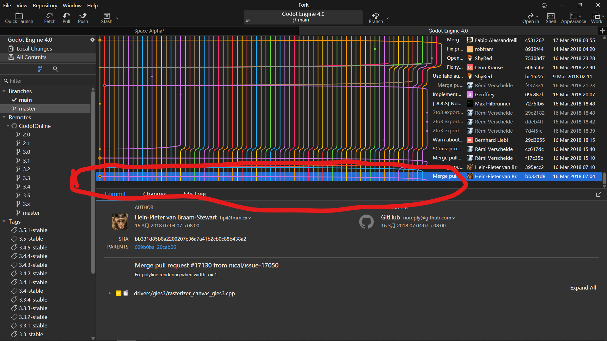This screenshot has width=607, height=341.
Task: Check out the master branch in sidebar
Action: click(x=27, y=108)
